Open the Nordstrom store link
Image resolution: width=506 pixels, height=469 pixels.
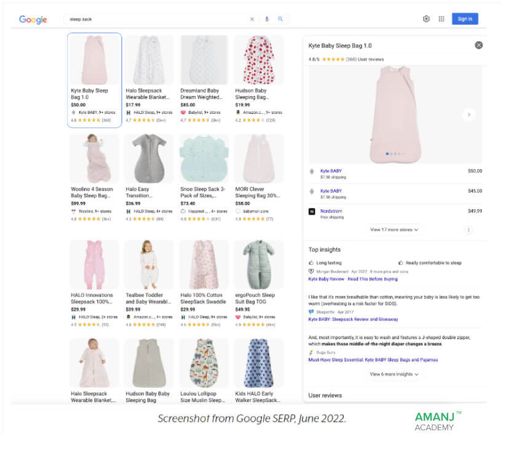point(331,211)
